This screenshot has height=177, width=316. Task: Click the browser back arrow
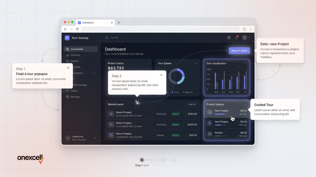[66, 29]
